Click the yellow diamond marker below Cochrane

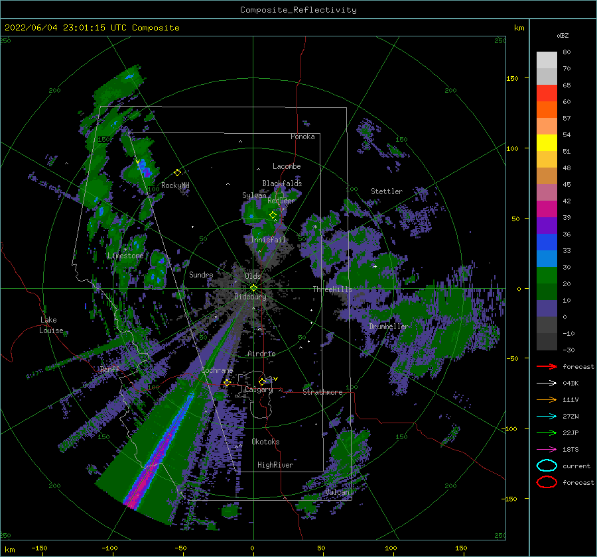coord(227,382)
